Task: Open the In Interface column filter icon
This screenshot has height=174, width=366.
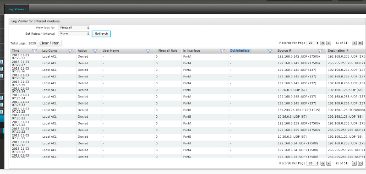Action: point(222,51)
